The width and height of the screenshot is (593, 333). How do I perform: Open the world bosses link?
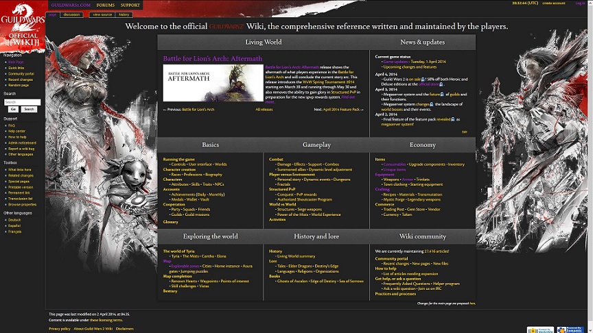(392, 110)
